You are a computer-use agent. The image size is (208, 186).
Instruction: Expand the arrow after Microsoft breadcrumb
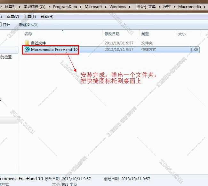coord(106,7)
